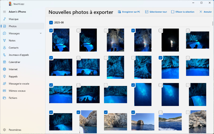Viewport: 214px width, 134px height.
Task: Uncheck first photo in second row
Action: tap(51, 58)
